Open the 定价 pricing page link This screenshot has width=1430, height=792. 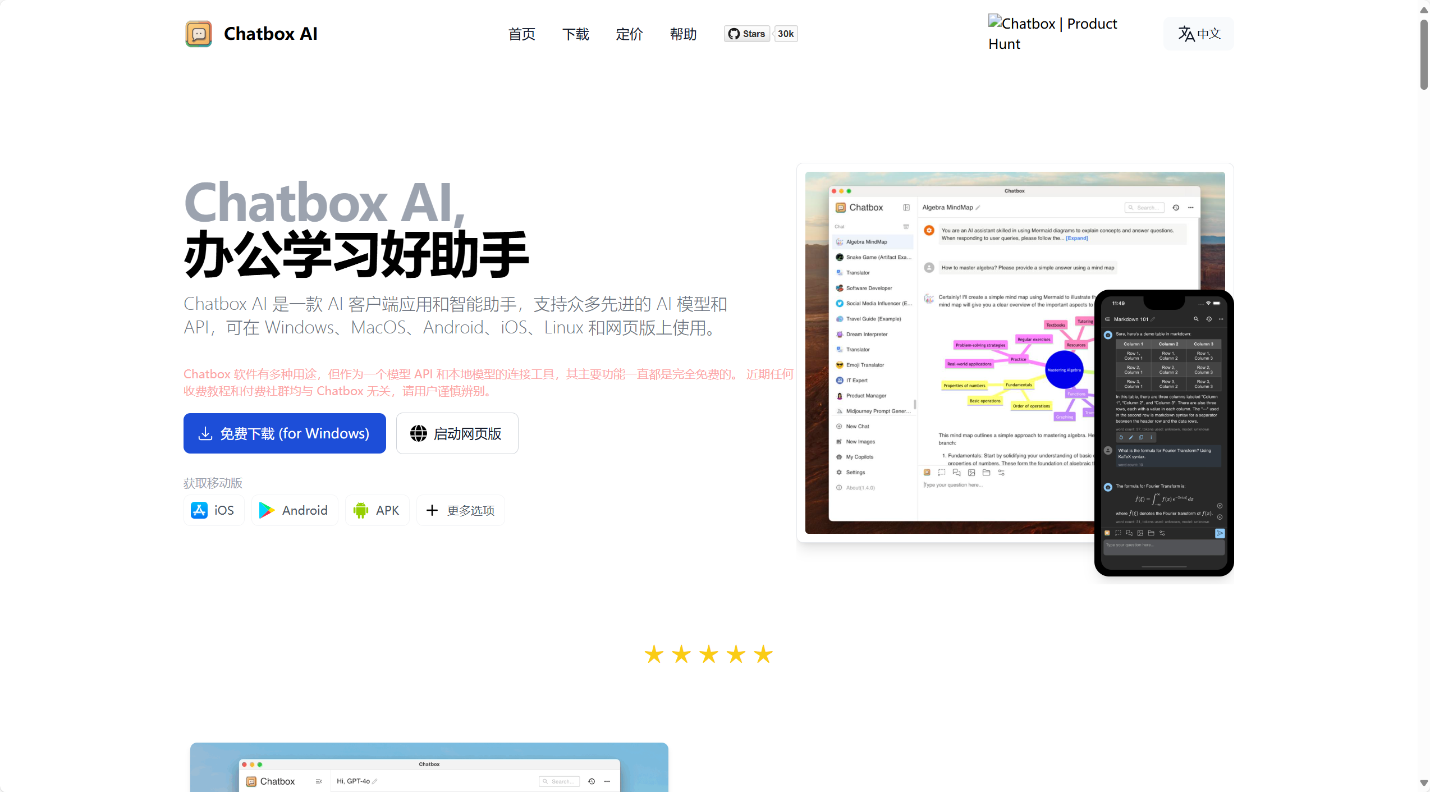[629, 34]
